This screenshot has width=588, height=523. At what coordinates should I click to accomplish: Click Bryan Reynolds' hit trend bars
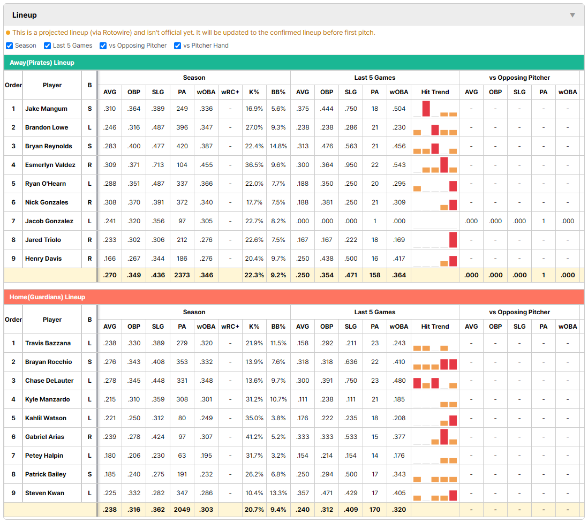(x=435, y=146)
